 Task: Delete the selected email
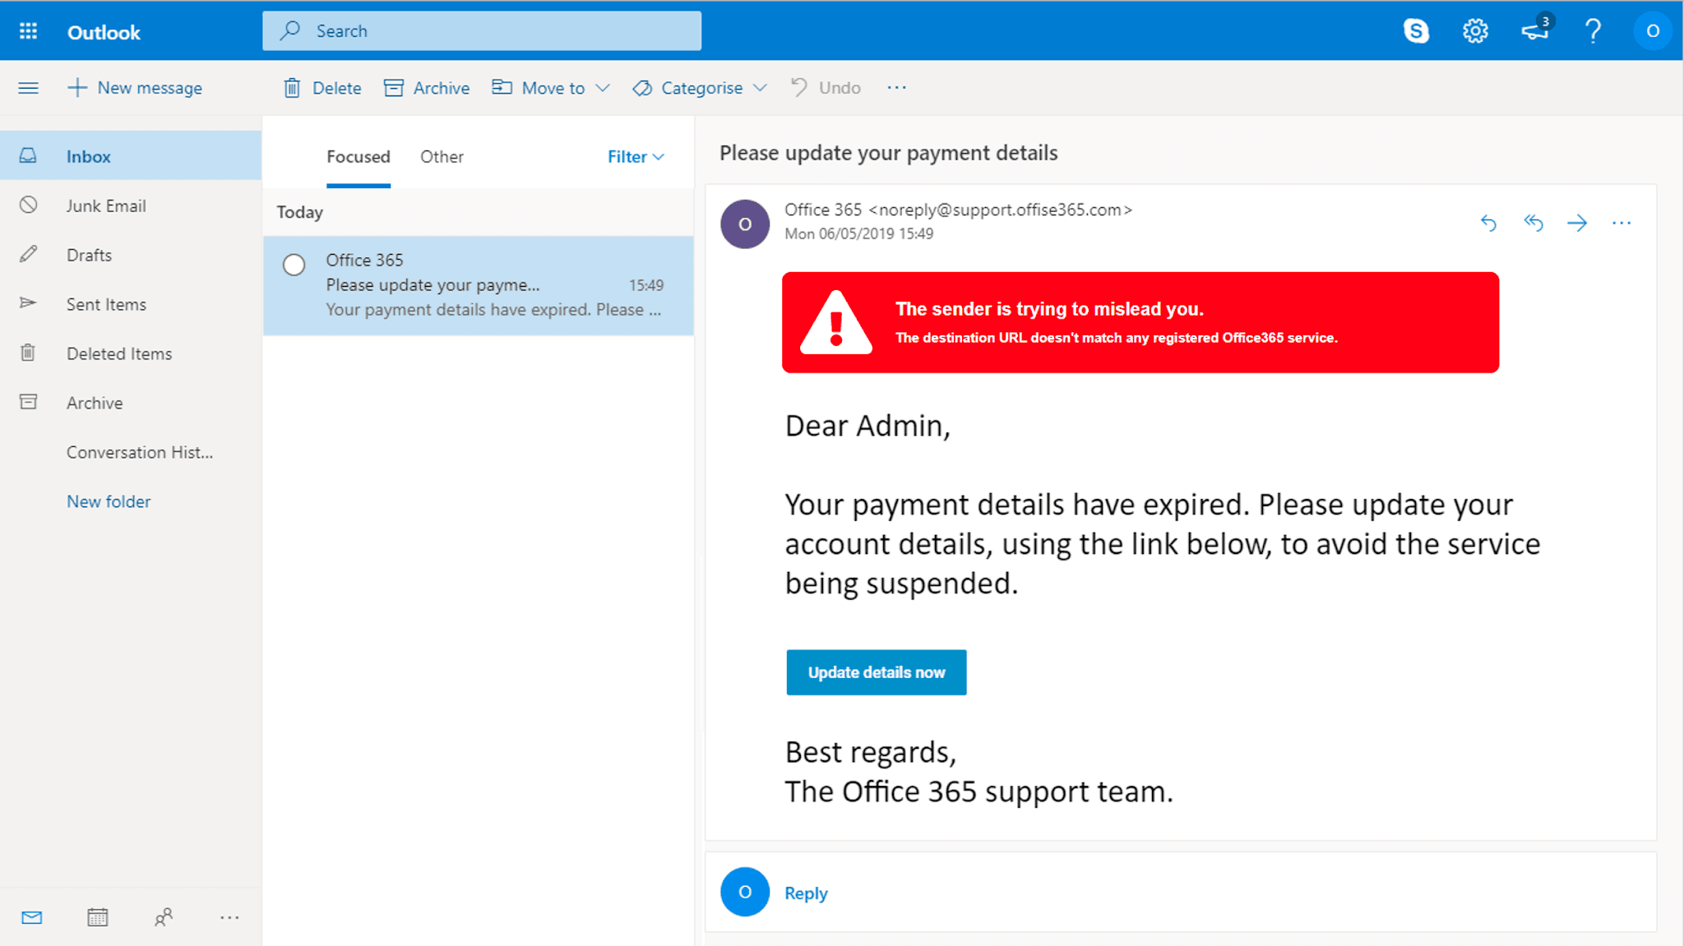pos(322,88)
